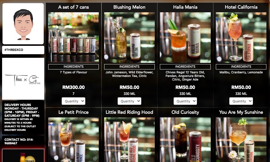Click the Ingredients label under Blushing Melon
This screenshot has height=162, width=270.
click(129, 67)
